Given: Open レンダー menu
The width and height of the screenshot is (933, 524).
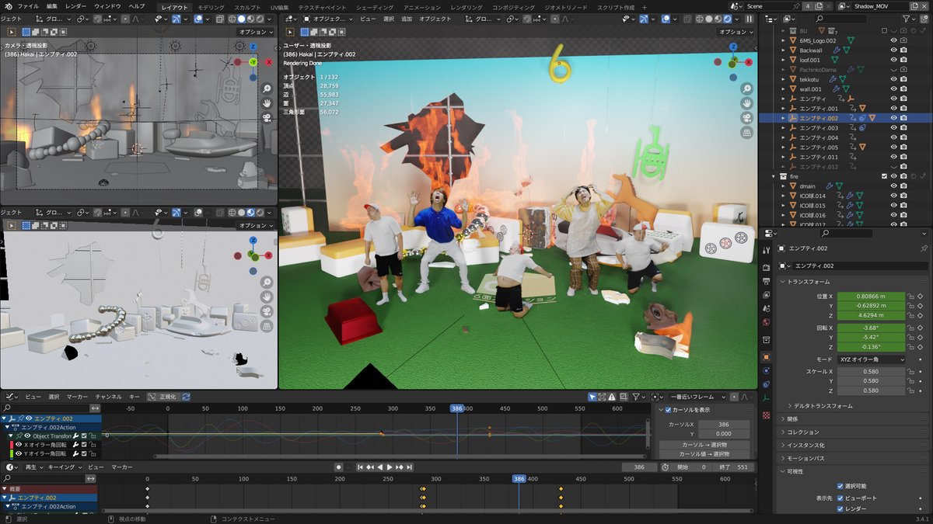Looking at the screenshot, I should [76, 6].
